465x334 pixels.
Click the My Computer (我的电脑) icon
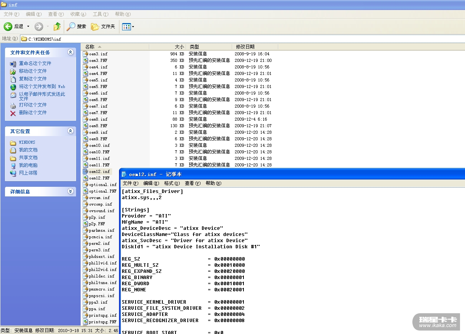pyautogui.click(x=13, y=165)
